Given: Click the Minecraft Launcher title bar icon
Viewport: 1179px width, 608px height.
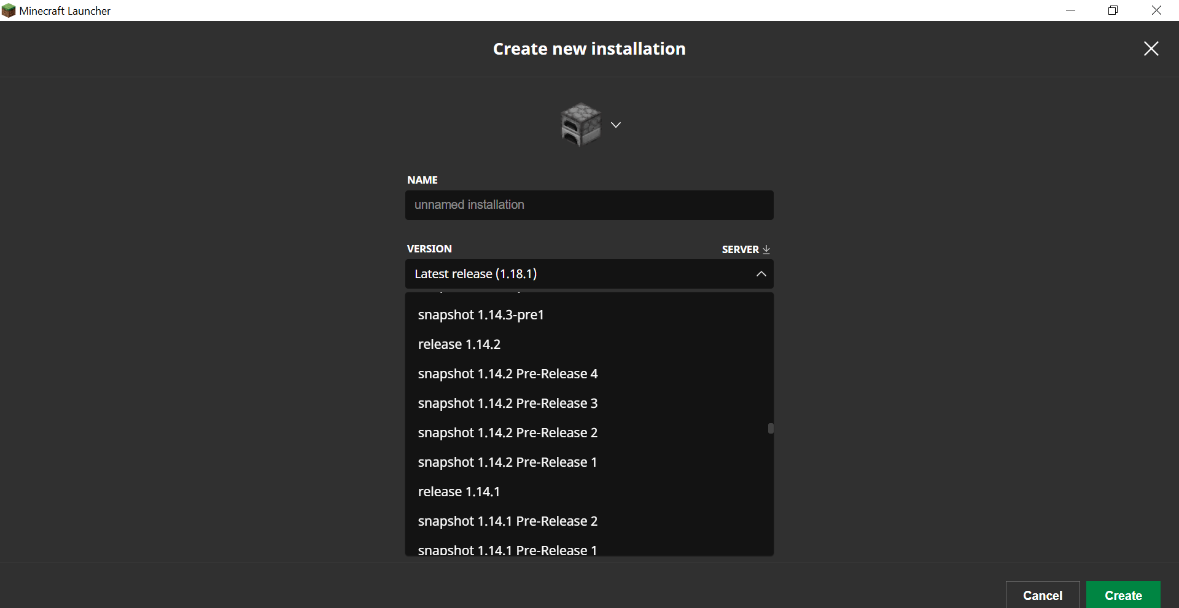Looking at the screenshot, I should click(x=9, y=10).
